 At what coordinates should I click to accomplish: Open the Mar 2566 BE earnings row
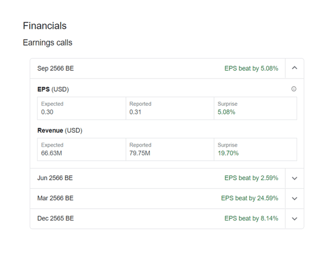coord(158,198)
